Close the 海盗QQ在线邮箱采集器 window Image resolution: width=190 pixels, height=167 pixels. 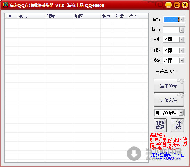tap(185, 5)
